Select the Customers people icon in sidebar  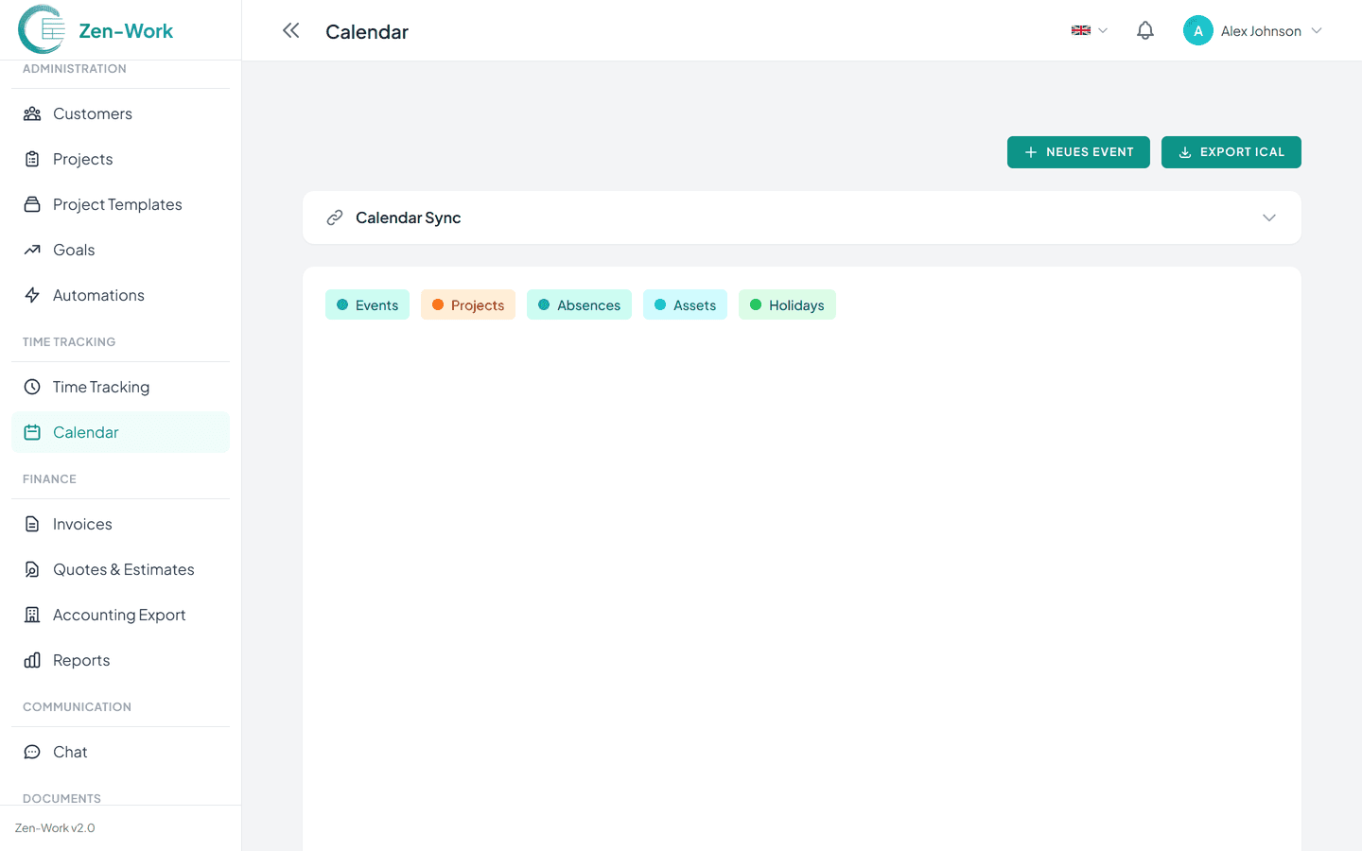pos(32,113)
